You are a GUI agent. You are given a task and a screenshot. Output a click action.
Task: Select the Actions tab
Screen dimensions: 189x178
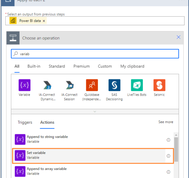47,122
